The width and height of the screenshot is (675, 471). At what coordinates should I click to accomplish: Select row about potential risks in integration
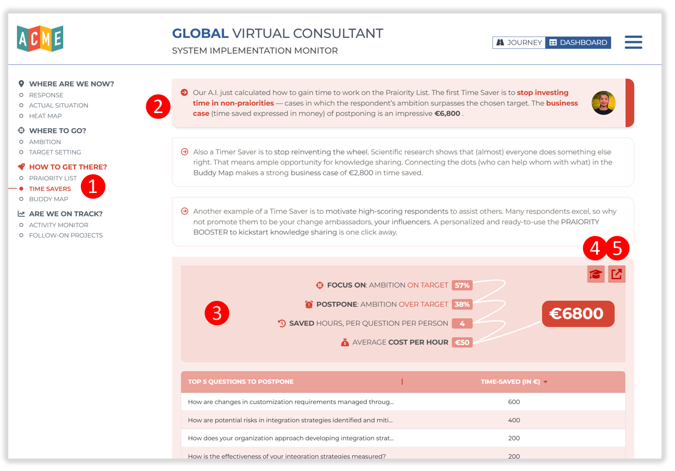tap(403, 420)
